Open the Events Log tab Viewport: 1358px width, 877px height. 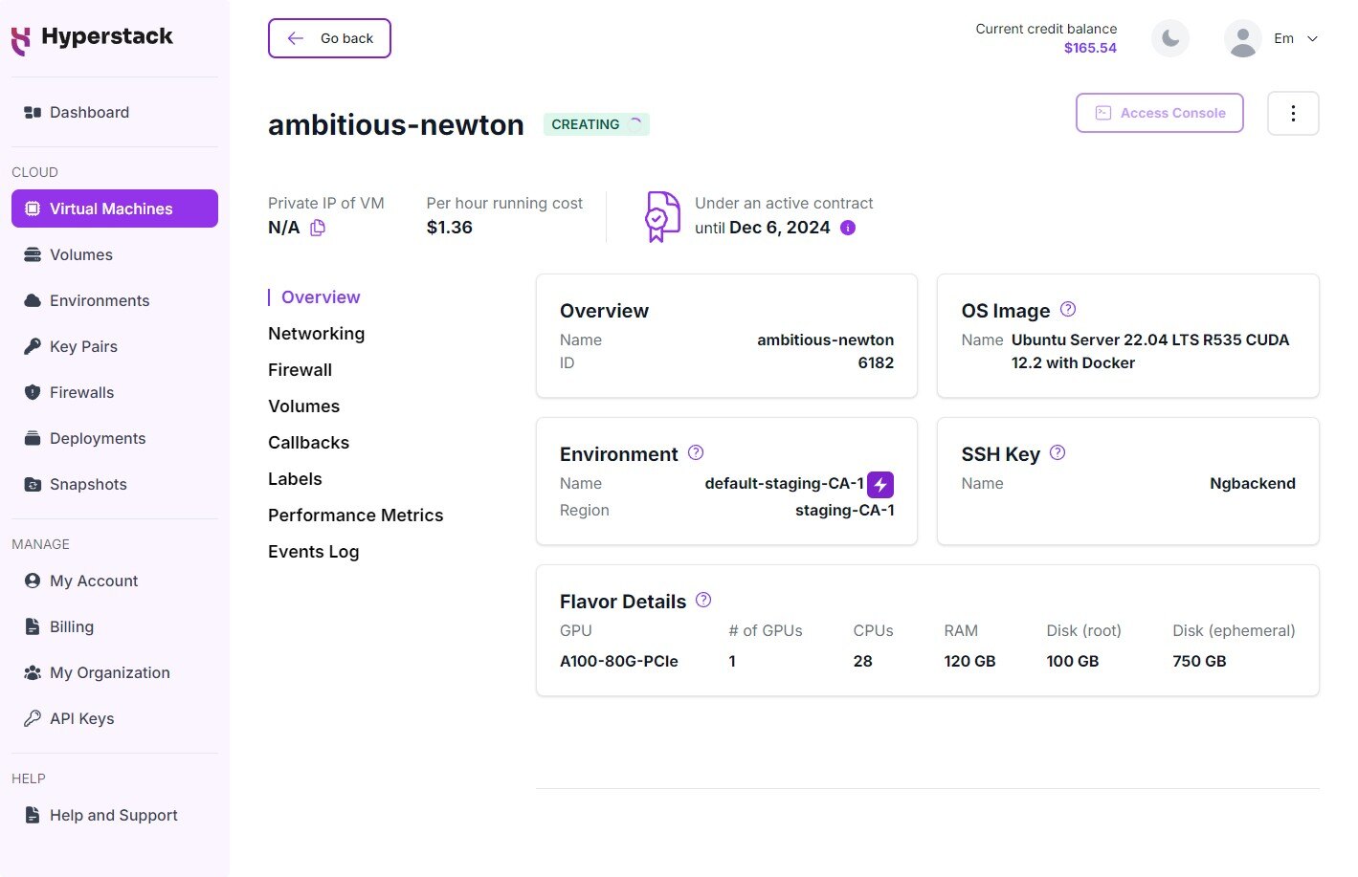[313, 552]
